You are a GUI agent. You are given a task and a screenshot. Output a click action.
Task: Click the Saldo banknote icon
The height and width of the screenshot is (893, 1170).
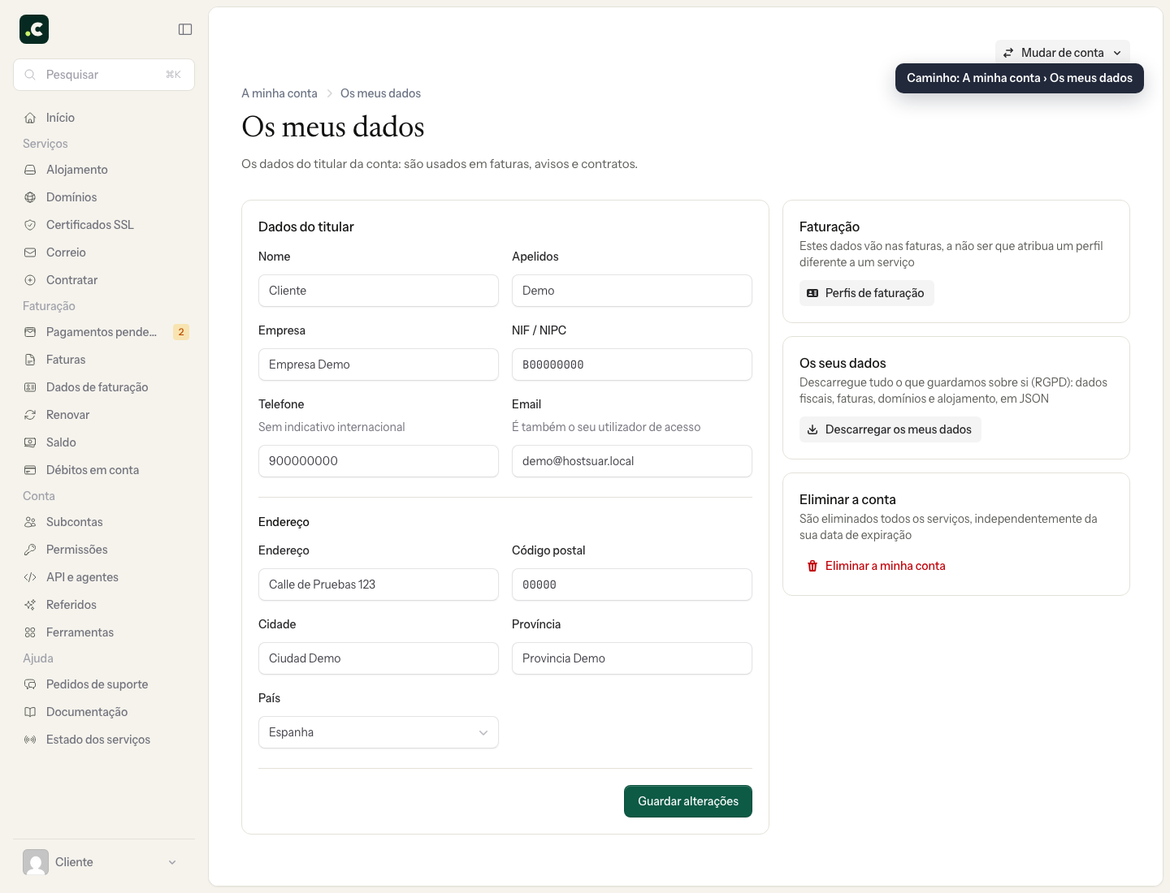point(30,442)
